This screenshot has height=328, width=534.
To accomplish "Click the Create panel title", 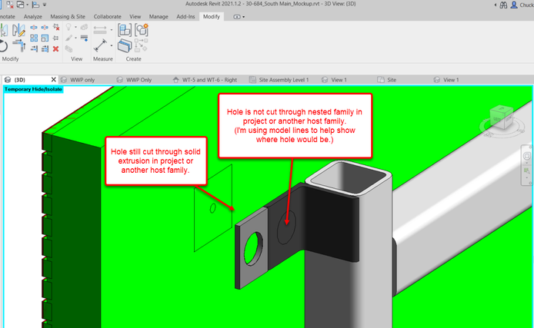I will point(134,59).
